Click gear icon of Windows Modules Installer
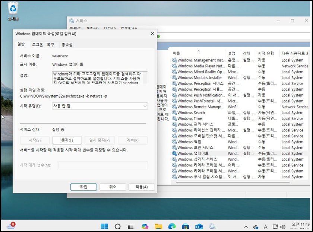313x232 pixels. pyautogui.click(x=174, y=77)
